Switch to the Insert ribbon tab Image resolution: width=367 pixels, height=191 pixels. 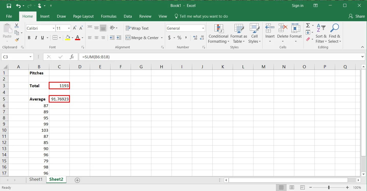coord(45,16)
